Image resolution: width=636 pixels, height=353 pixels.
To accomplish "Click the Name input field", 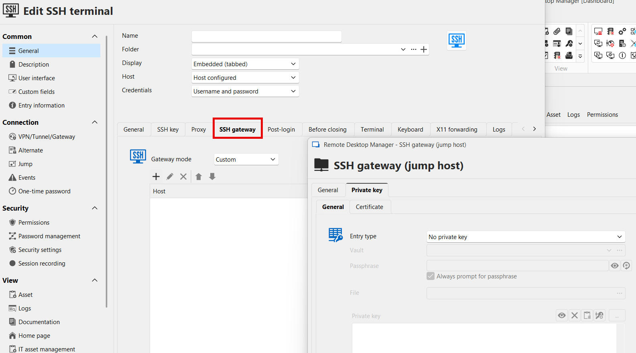I will point(266,37).
